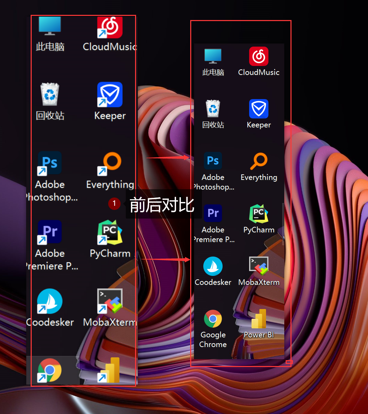Open the Coodesker desktop organizer

tap(50, 301)
